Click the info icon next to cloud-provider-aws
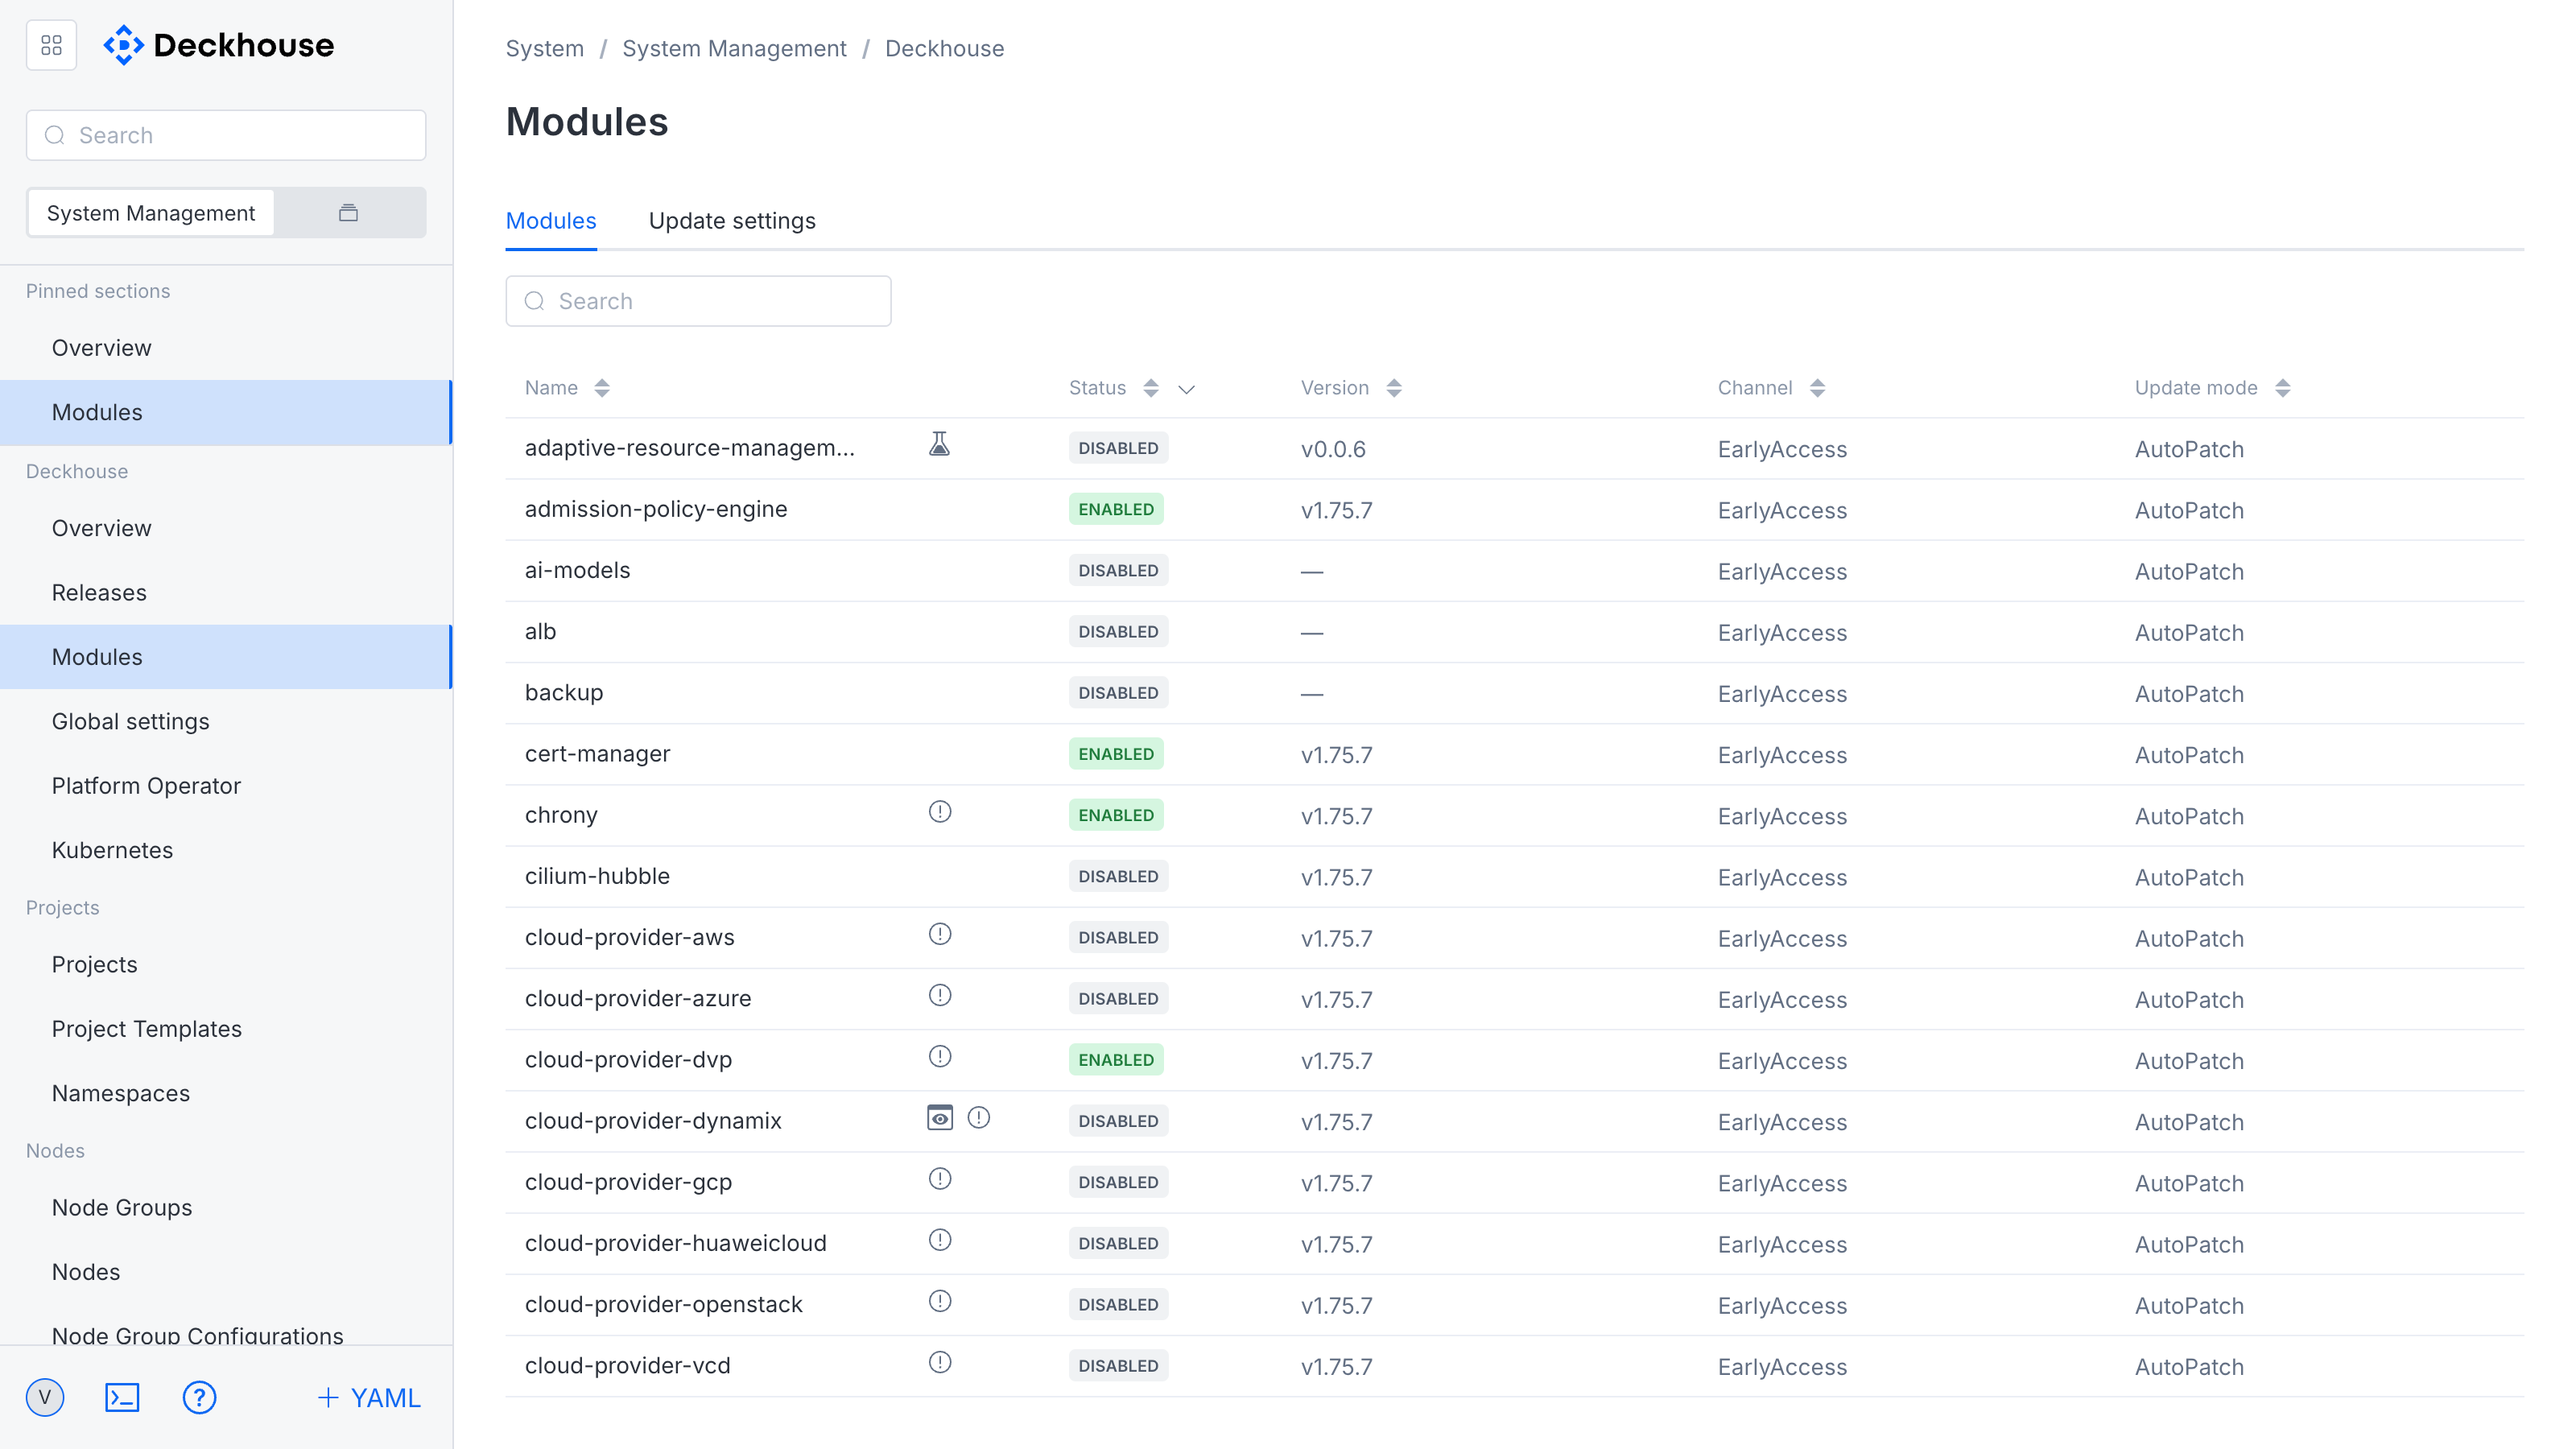This screenshot has width=2576, height=1449. (x=940, y=934)
